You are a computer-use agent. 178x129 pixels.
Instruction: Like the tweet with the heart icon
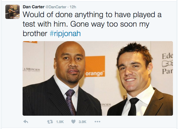(73, 122)
